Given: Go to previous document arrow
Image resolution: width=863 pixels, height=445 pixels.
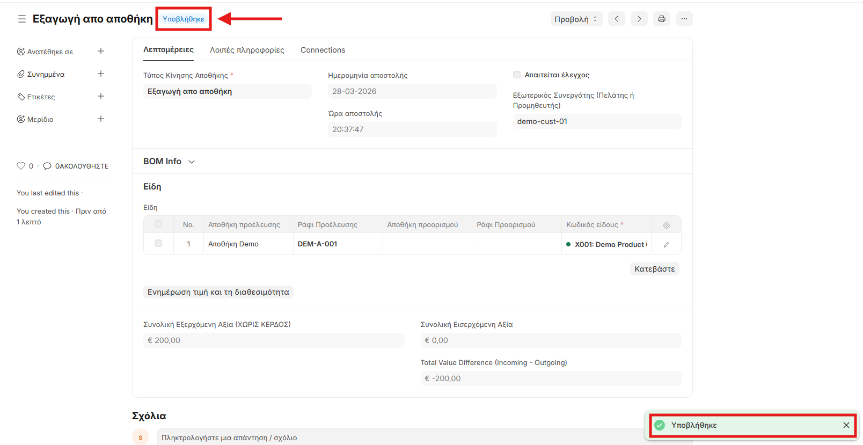Looking at the screenshot, I should click(616, 19).
